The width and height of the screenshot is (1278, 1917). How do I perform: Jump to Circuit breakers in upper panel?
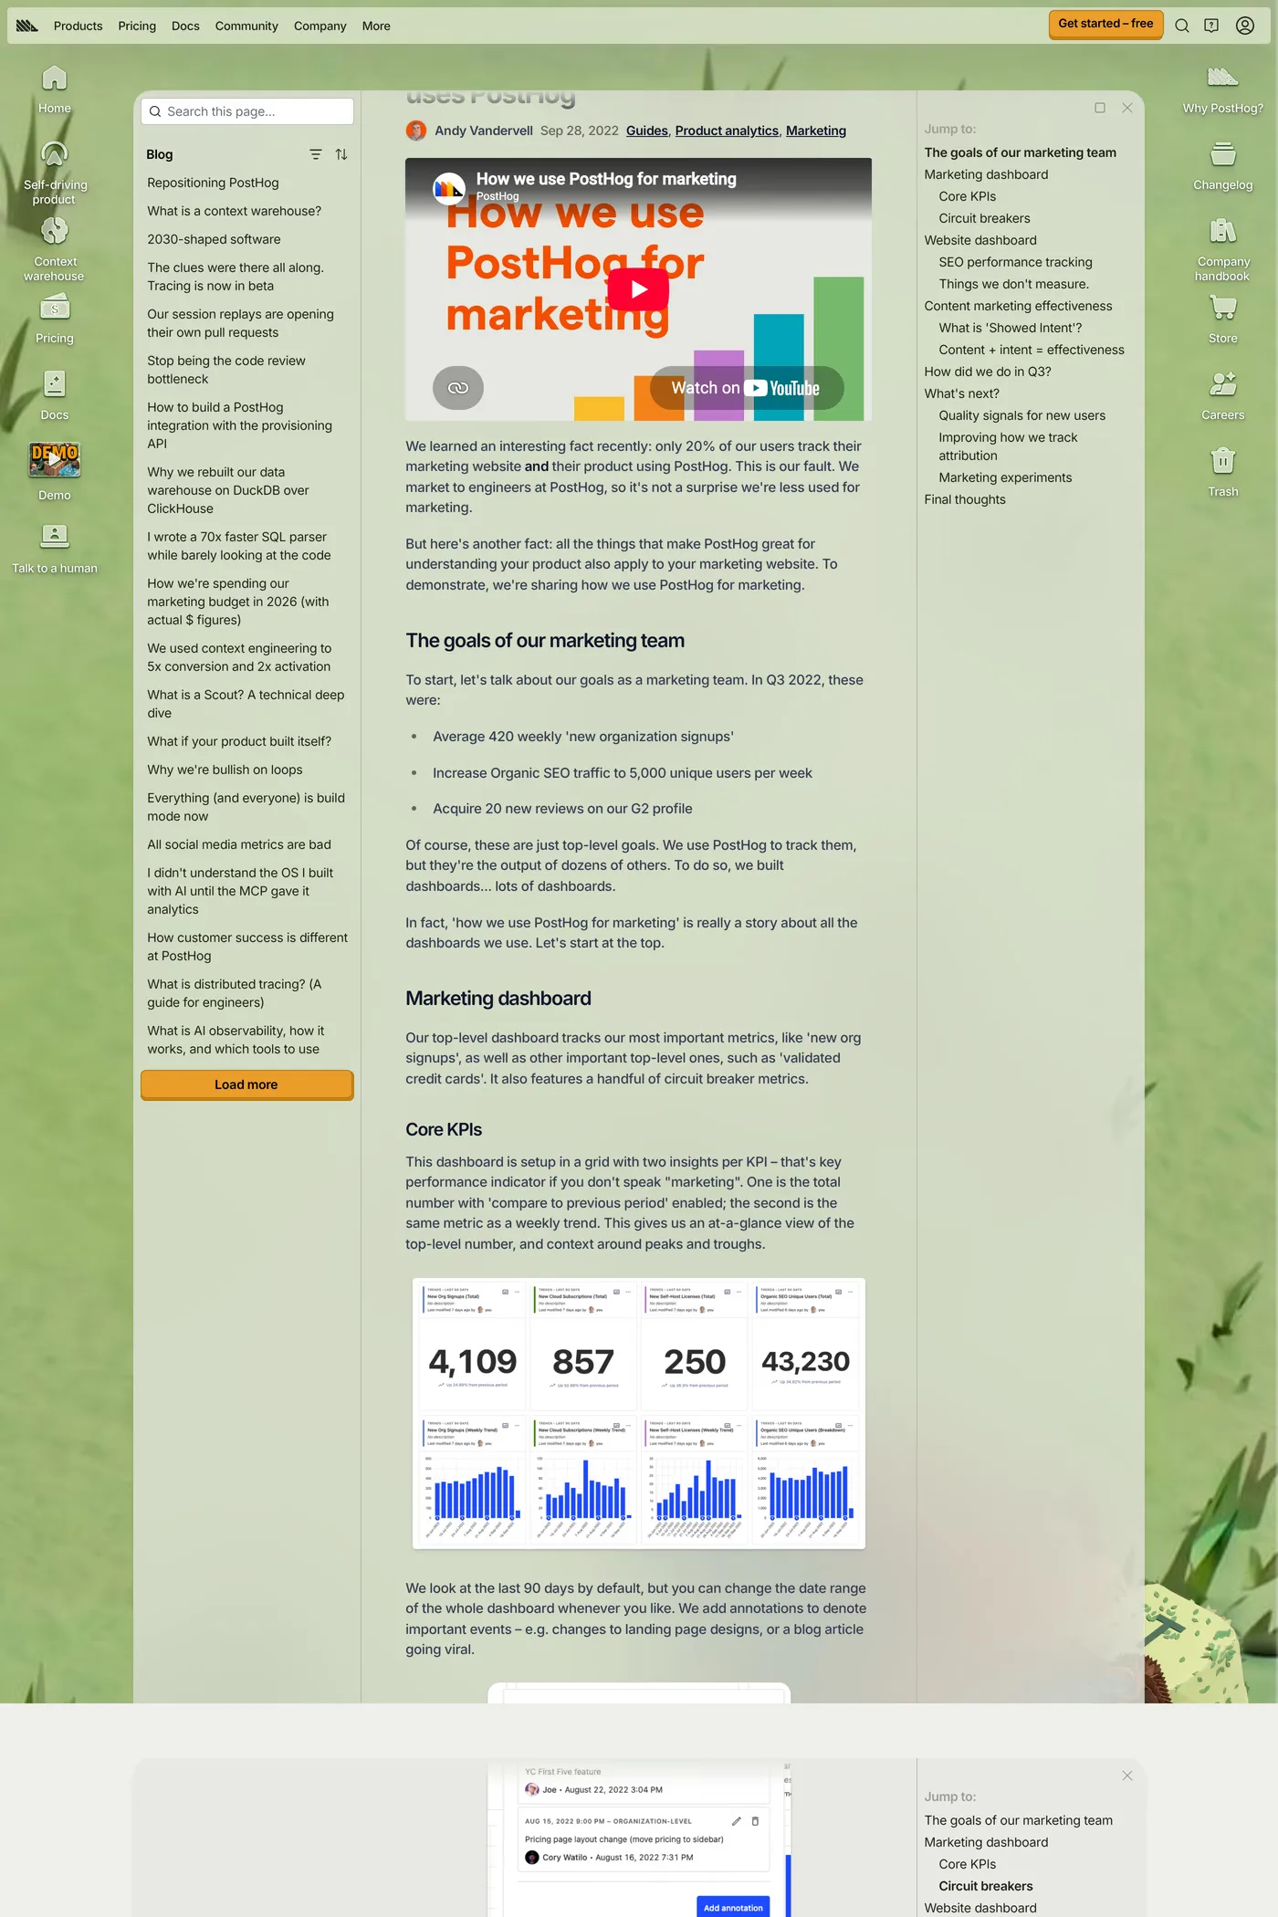985,218
